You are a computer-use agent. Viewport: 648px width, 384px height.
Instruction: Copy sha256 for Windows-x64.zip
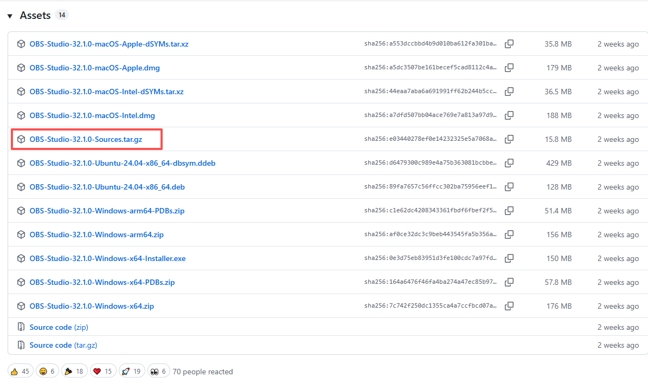[509, 306]
